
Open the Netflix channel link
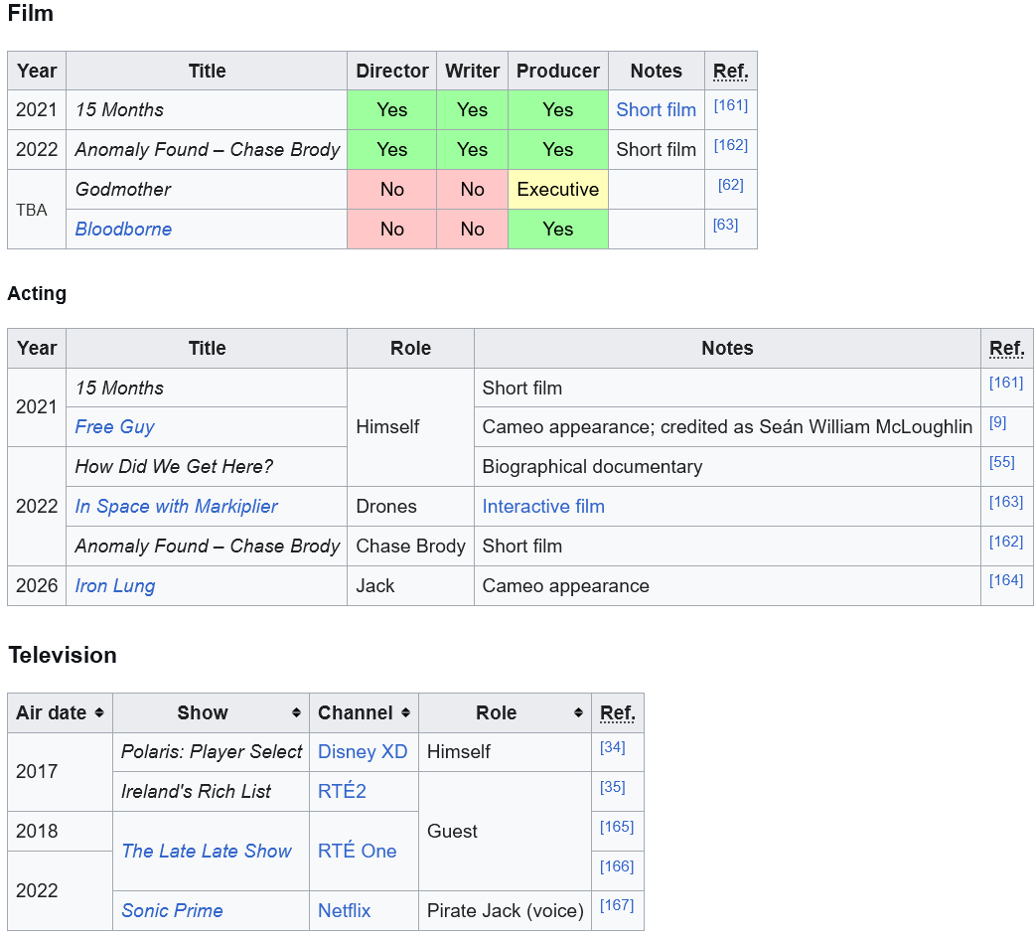pos(344,911)
